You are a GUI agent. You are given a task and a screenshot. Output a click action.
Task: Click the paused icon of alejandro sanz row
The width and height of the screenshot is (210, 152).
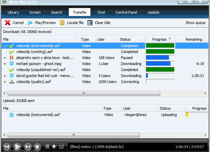pos(12,58)
